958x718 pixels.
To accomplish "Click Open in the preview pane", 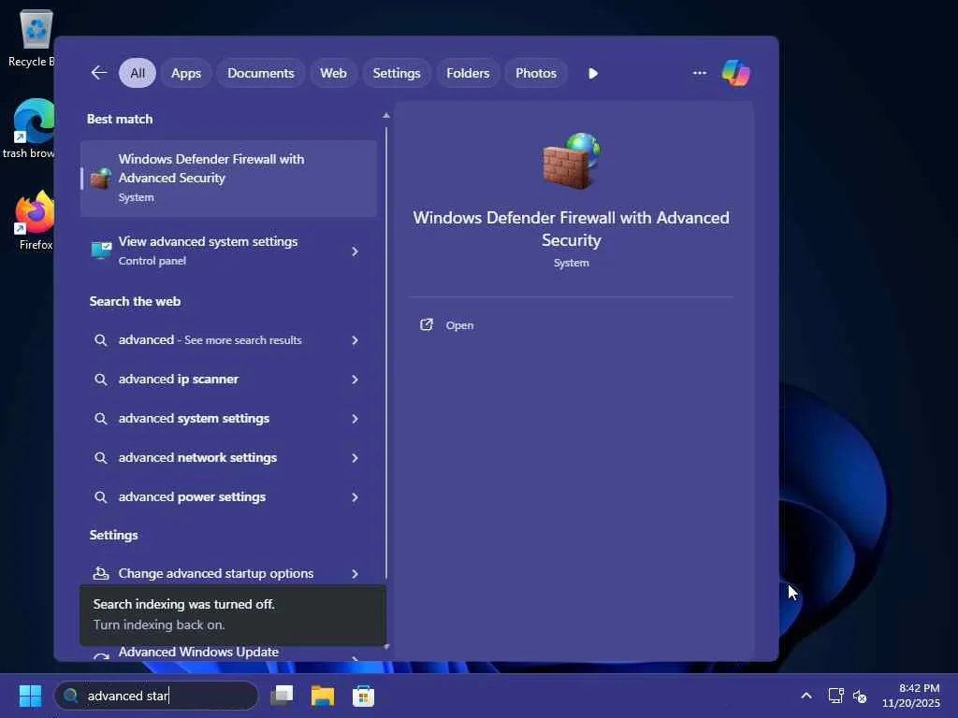I will [459, 325].
